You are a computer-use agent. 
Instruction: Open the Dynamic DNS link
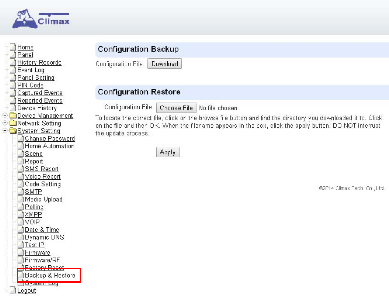44,237
